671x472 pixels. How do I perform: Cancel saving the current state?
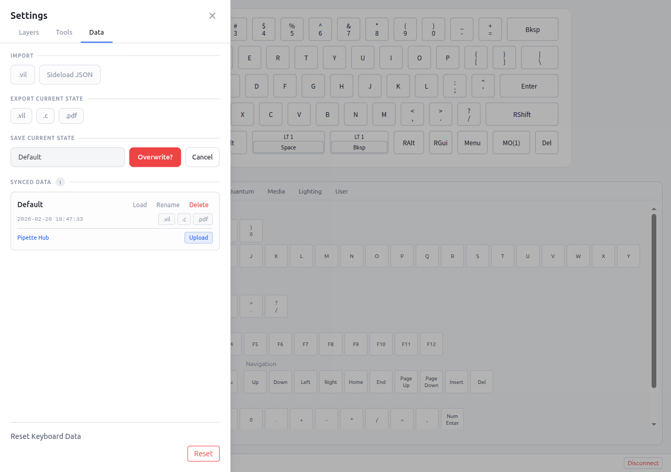(x=202, y=157)
